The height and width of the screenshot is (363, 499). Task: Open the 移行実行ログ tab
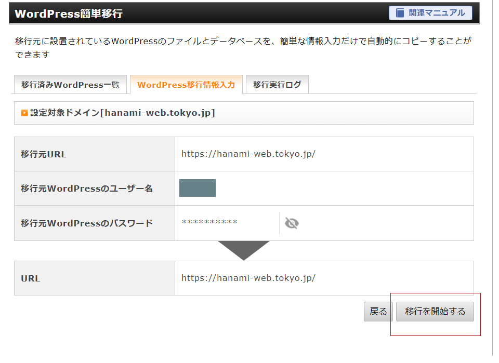point(277,85)
